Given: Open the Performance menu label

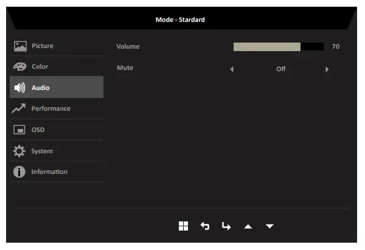Looking at the screenshot, I should [50, 109].
